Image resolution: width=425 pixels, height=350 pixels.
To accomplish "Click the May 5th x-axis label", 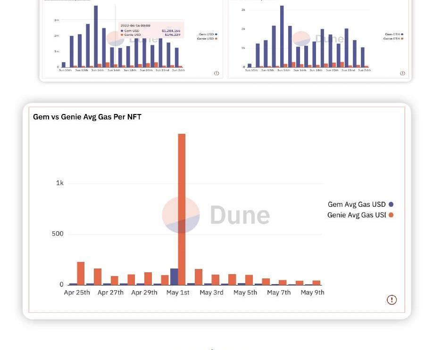I will coord(245,293).
